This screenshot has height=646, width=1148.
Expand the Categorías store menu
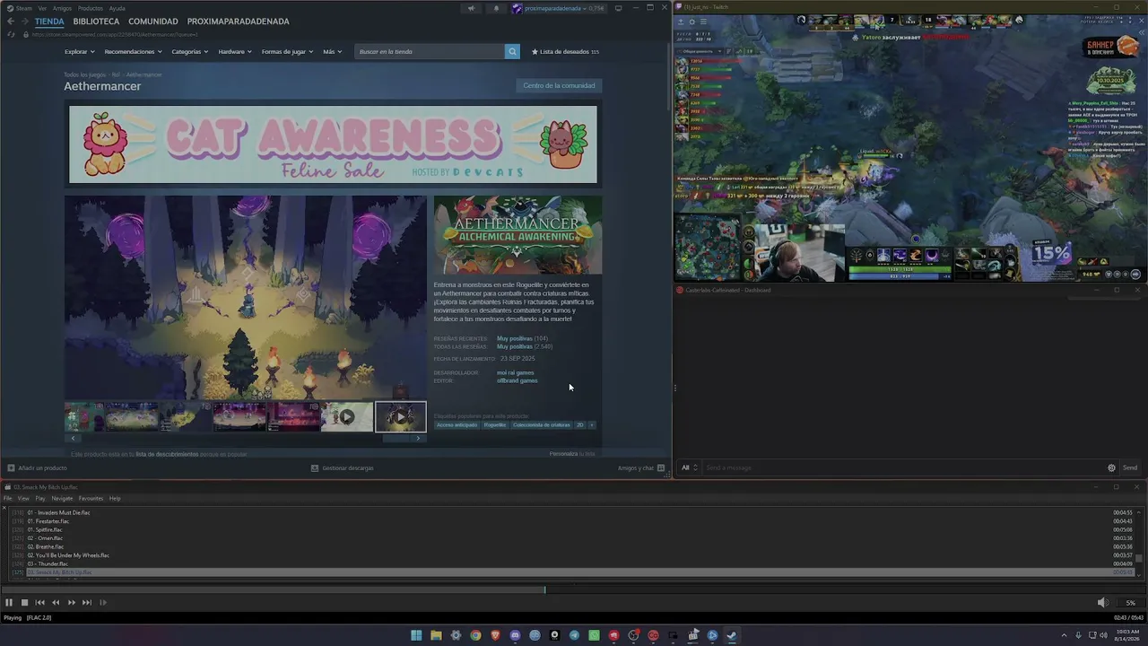click(x=190, y=52)
